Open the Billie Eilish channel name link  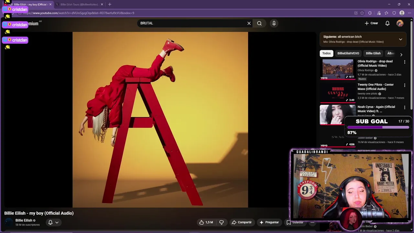pyautogui.click(x=24, y=220)
